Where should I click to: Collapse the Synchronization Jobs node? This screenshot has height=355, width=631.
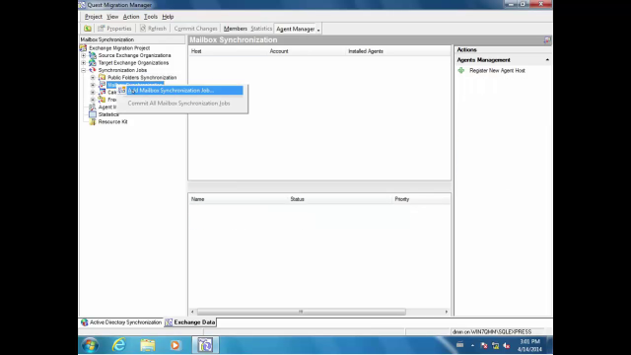click(x=83, y=70)
